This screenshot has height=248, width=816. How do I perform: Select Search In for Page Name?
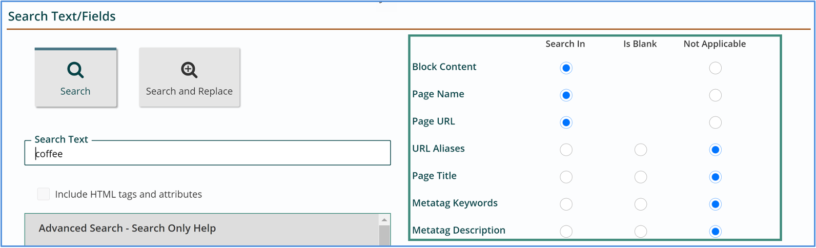point(566,95)
